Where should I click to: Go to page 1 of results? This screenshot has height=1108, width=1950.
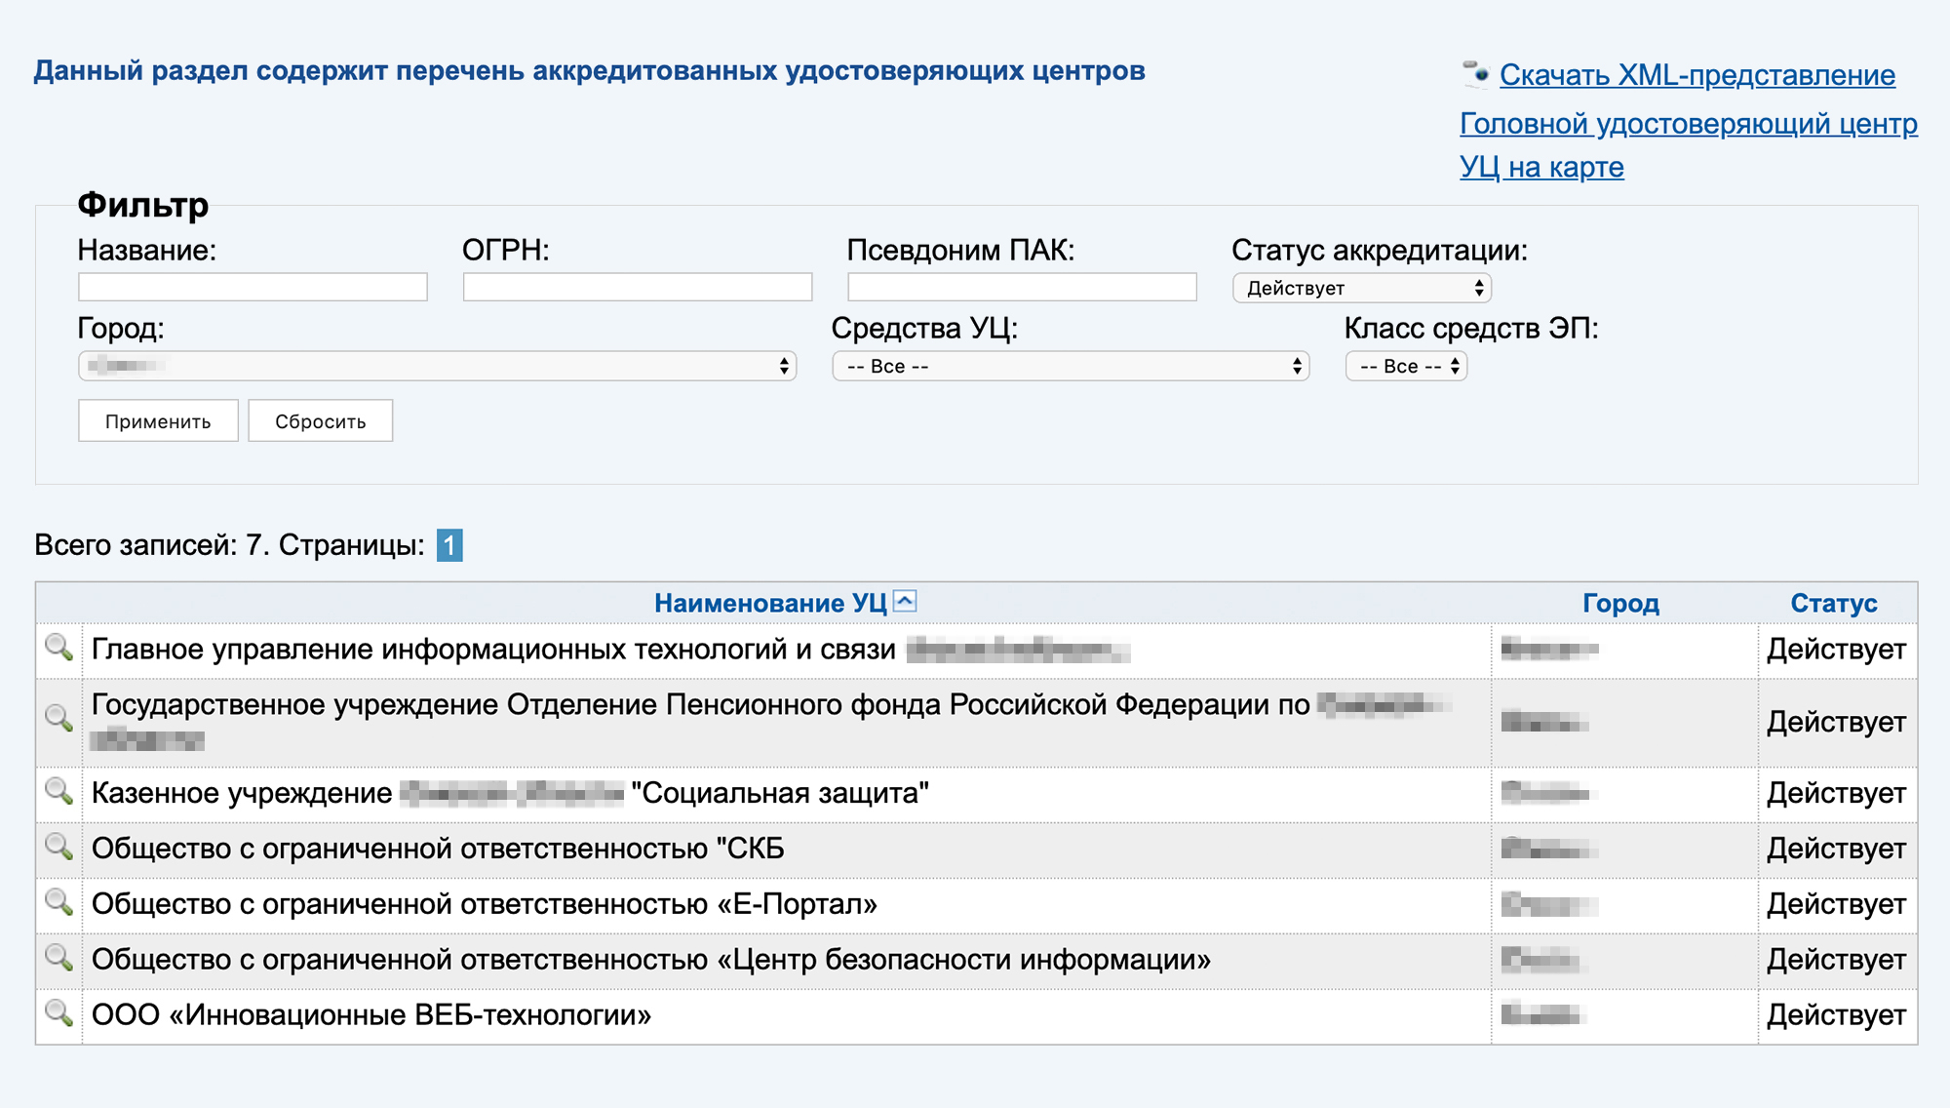(x=449, y=545)
